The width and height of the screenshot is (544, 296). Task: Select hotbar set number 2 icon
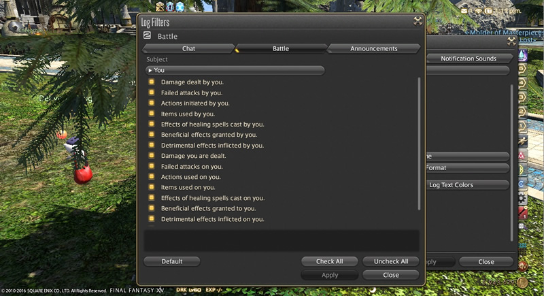click(x=522, y=111)
